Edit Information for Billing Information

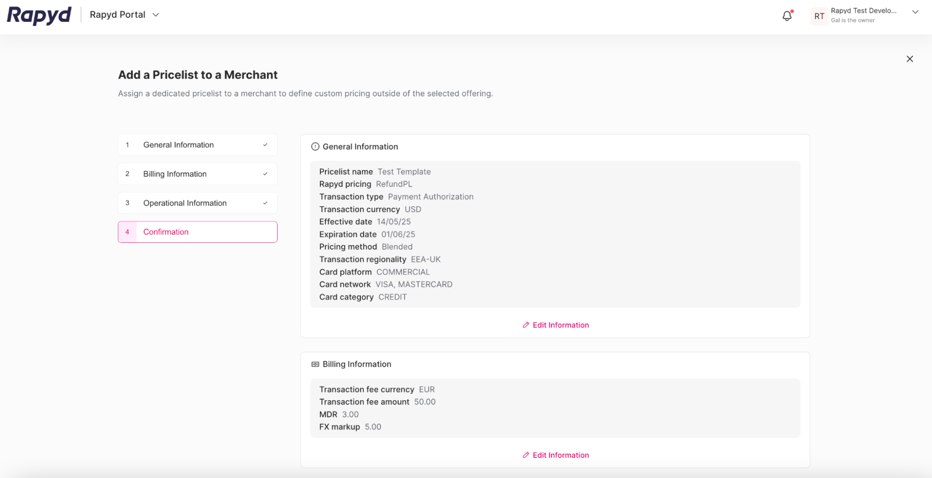[x=556, y=455]
